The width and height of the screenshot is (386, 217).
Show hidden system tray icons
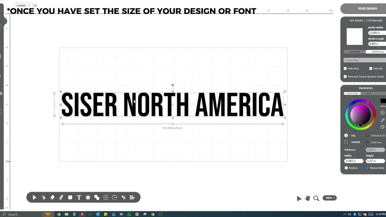(344, 214)
